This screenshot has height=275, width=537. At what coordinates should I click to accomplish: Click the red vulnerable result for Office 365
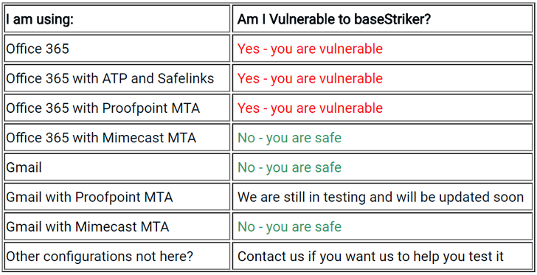point(310,49)
